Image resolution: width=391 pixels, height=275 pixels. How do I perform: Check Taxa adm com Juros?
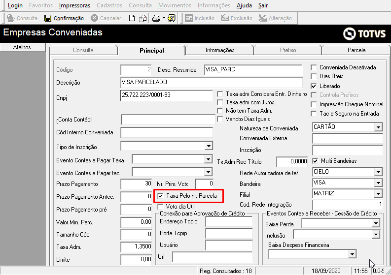[220, 102]
